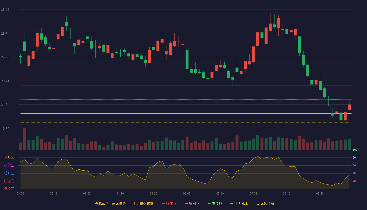Click the orange 80 indicator scale label

pyautogui.click(x=354, y=157)
